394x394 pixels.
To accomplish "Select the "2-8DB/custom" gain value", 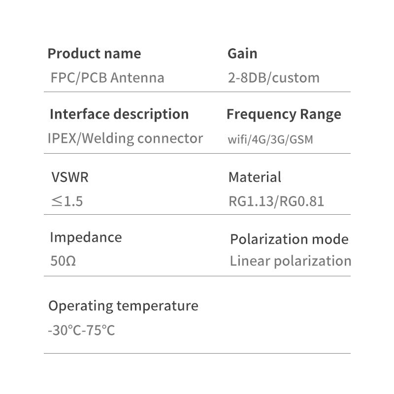I will [x=273, y=78].
